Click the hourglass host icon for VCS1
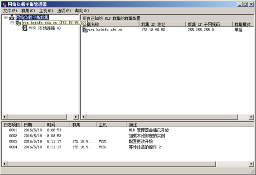 pos(25,28)
